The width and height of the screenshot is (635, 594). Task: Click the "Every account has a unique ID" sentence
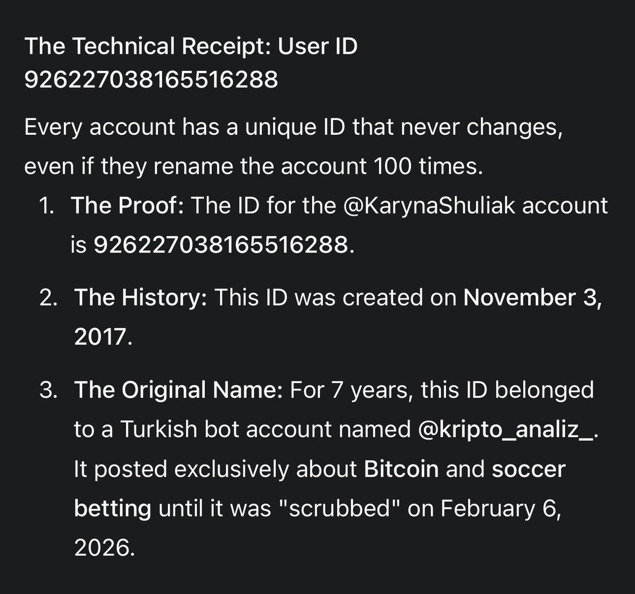click(x=293, y=127)
